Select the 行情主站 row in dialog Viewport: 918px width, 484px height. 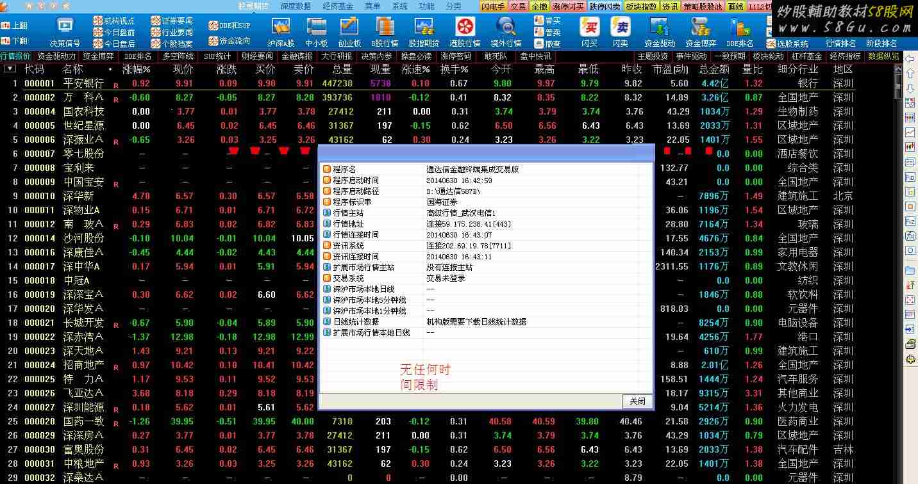point(486,213)
